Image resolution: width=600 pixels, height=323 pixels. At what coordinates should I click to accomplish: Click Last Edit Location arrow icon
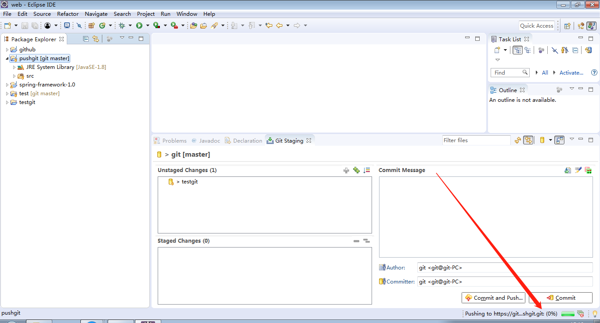point(269,25)
